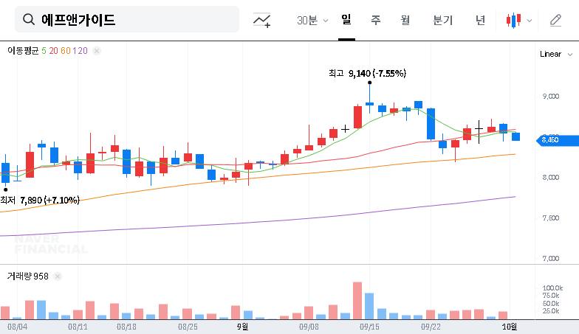The image size is (579, 334).
Task: Click the 최저 7,890 low marker
Action: pyautogui.click(x=40, y=200)
